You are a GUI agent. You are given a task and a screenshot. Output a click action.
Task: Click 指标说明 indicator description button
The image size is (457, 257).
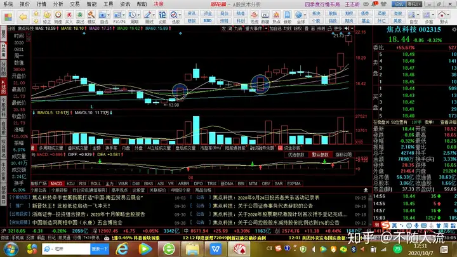pyautogui.click(x=343, y=155)
